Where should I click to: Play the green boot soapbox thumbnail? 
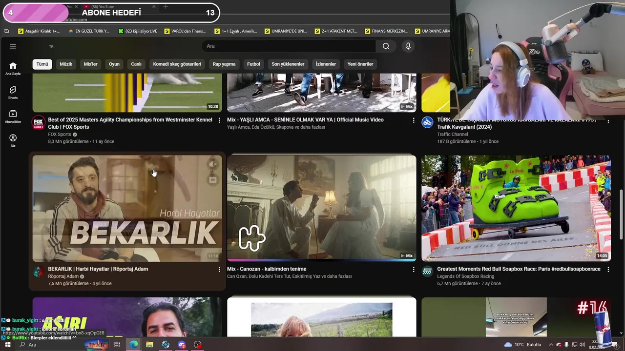tap(516, 208)
